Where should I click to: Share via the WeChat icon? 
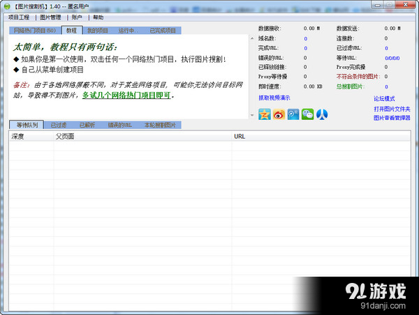tap(307, 114)
